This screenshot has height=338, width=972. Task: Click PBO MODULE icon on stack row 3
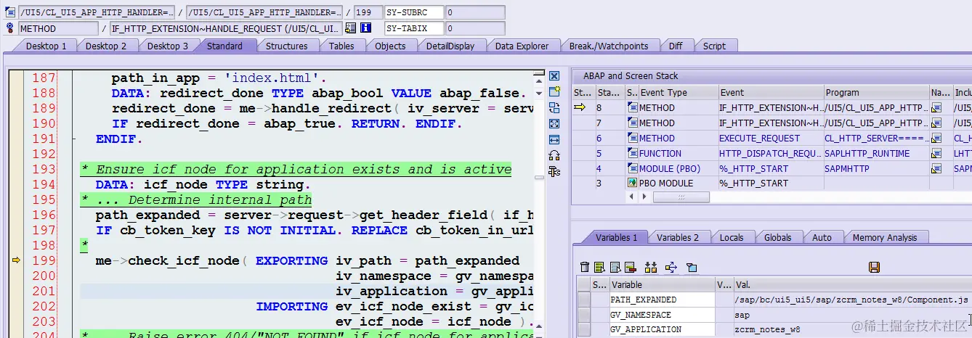pyautogui.click(x=632, y=184)
